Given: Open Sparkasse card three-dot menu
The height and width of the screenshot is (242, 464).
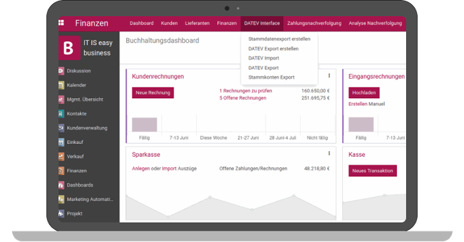Looking at the screenshot, I should coord(329,153).
